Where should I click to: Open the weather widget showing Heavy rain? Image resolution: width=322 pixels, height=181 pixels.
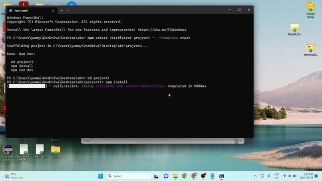(14, 176)
